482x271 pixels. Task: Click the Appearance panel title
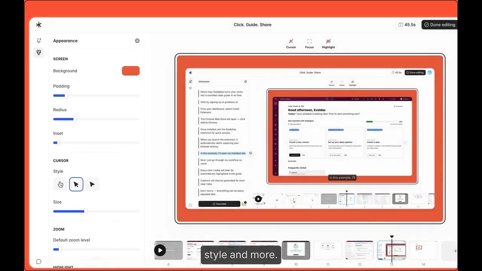click(x=65, y=41)
